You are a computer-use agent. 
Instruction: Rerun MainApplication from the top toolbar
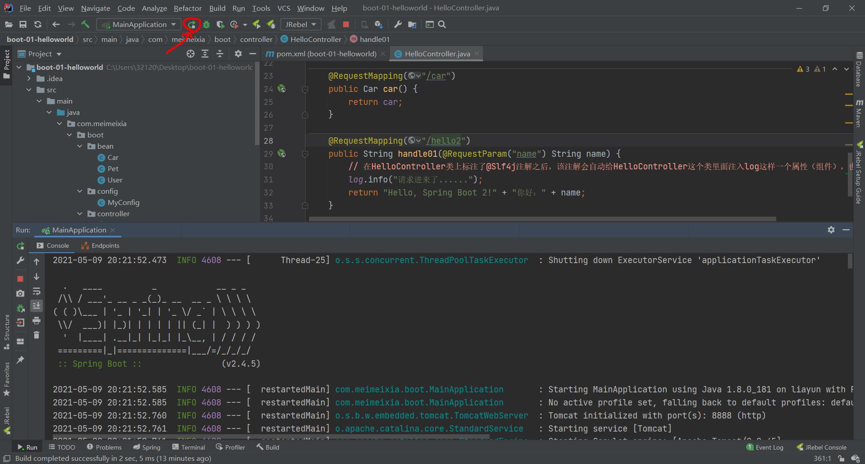192,24
